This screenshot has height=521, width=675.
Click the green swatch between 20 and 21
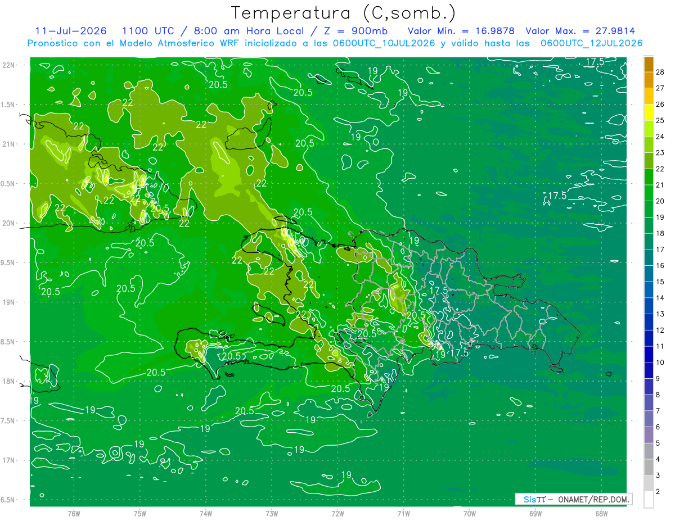(x=649, y=193)
